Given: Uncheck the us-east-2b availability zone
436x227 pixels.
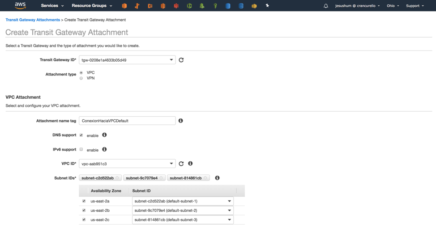Looking at the screenshot, I should [84, 210].
